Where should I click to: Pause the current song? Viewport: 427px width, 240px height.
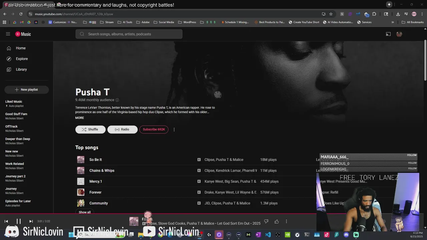[19, 221]
